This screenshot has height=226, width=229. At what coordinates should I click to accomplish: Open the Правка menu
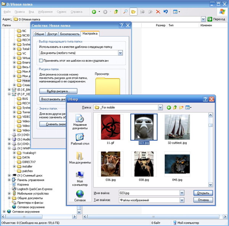pyautogui.click(x=19, y=12)
